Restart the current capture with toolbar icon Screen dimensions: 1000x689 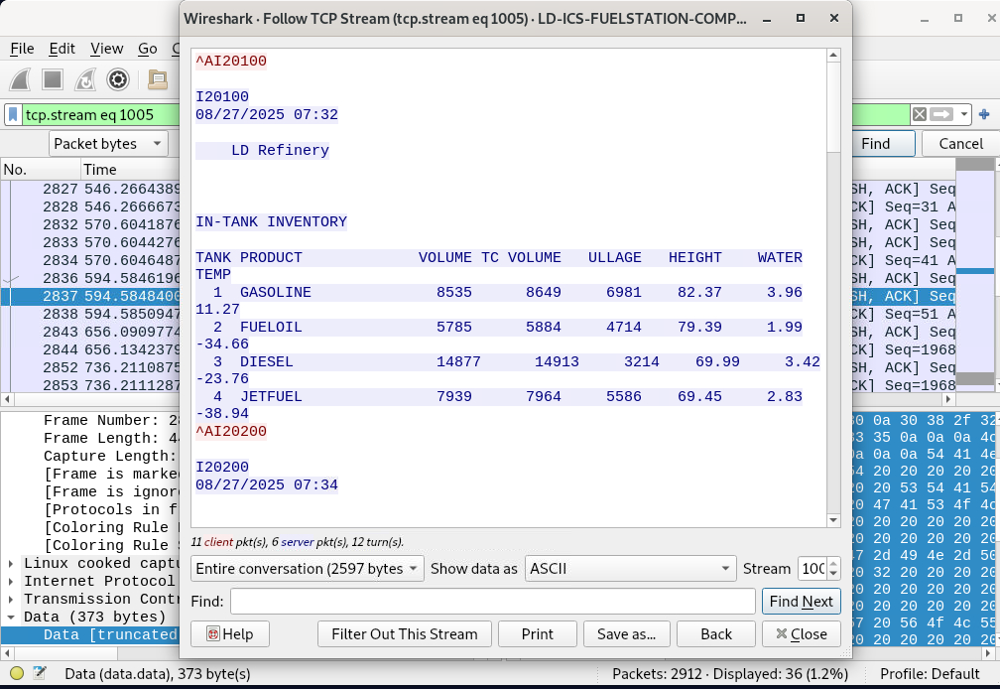click(85, 80)
